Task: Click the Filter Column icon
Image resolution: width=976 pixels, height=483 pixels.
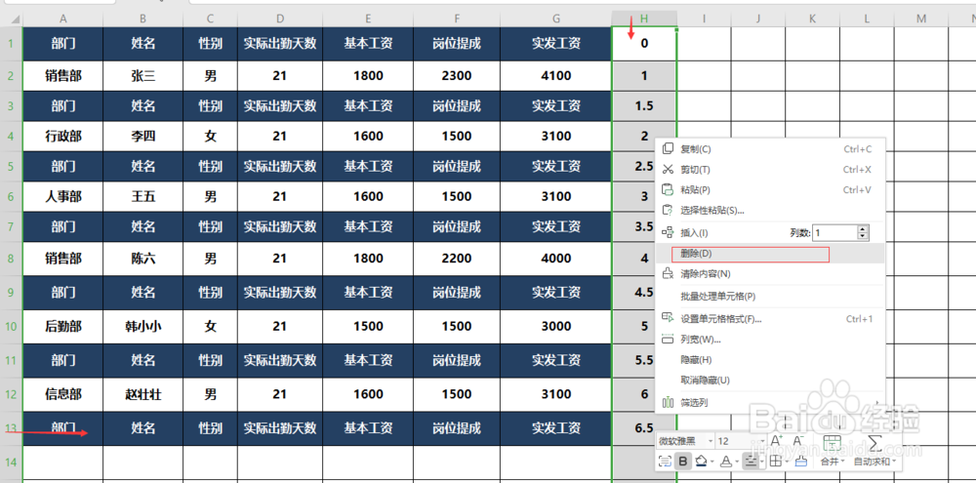Action: [668, 403]
